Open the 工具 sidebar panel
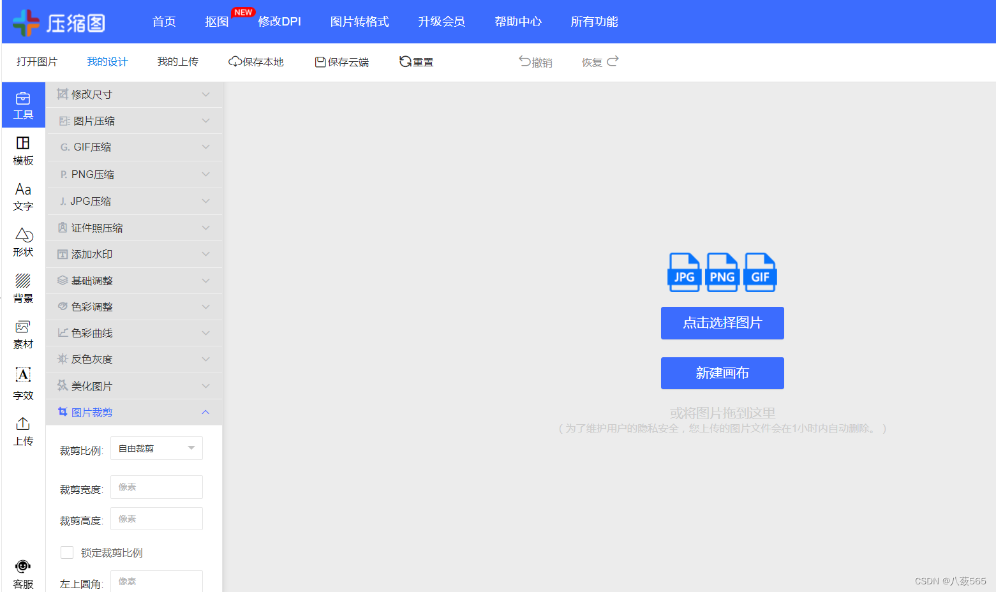996x592 pixels. (23, 105)
